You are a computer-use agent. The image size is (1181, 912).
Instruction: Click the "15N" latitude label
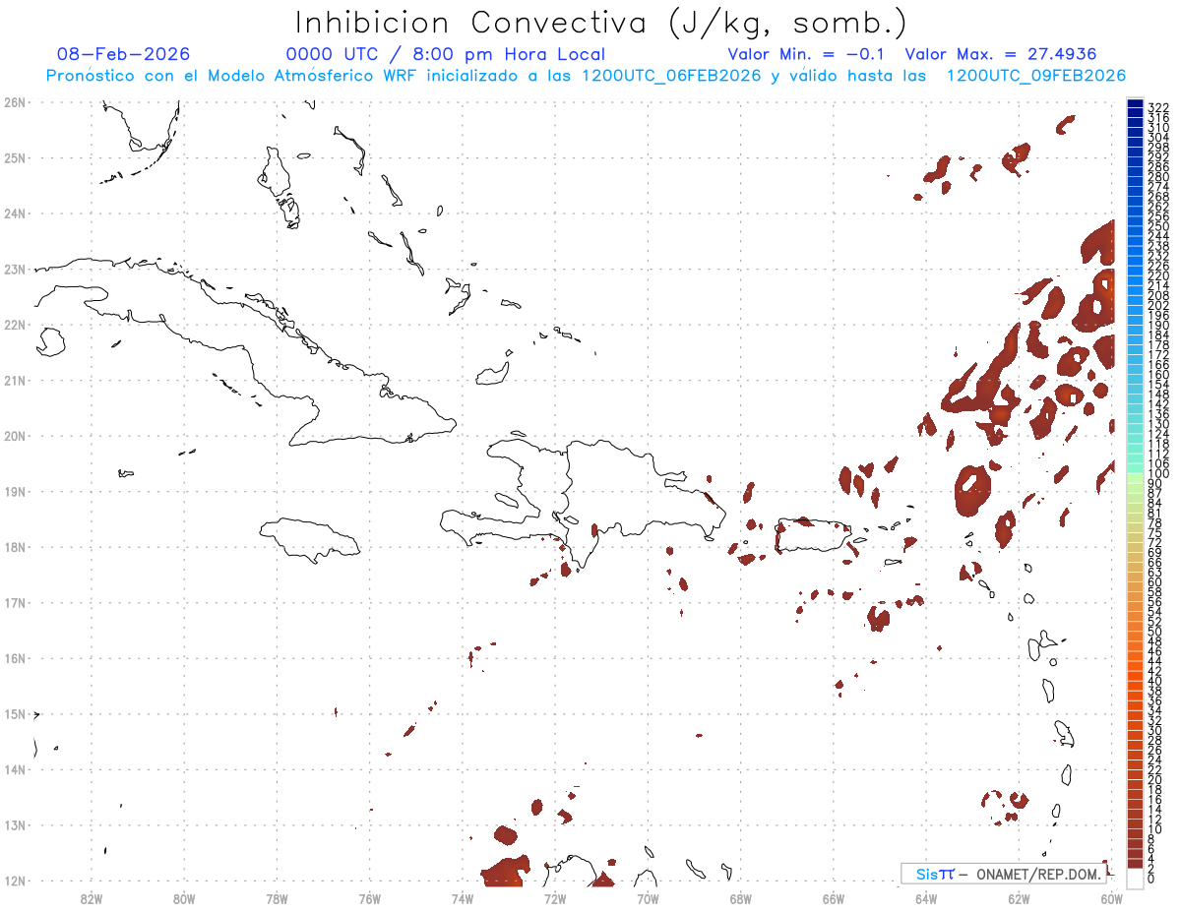(x=14, y=714)
